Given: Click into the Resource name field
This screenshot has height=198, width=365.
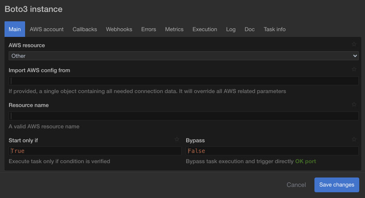Looking at the screenshot, I should 184,116.
